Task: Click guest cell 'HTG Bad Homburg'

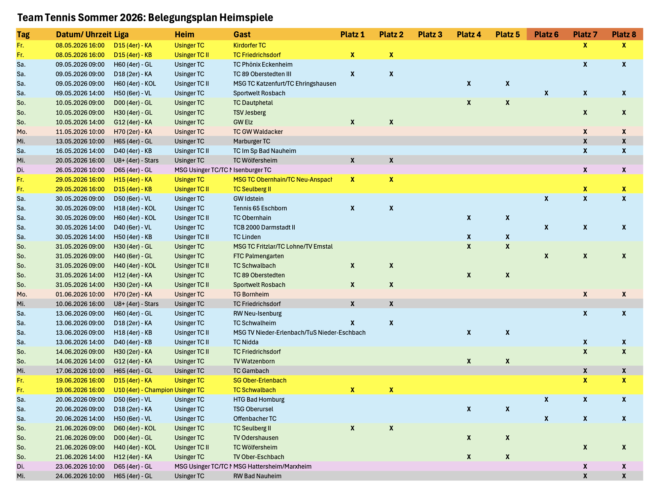Action: coord(259,399)
